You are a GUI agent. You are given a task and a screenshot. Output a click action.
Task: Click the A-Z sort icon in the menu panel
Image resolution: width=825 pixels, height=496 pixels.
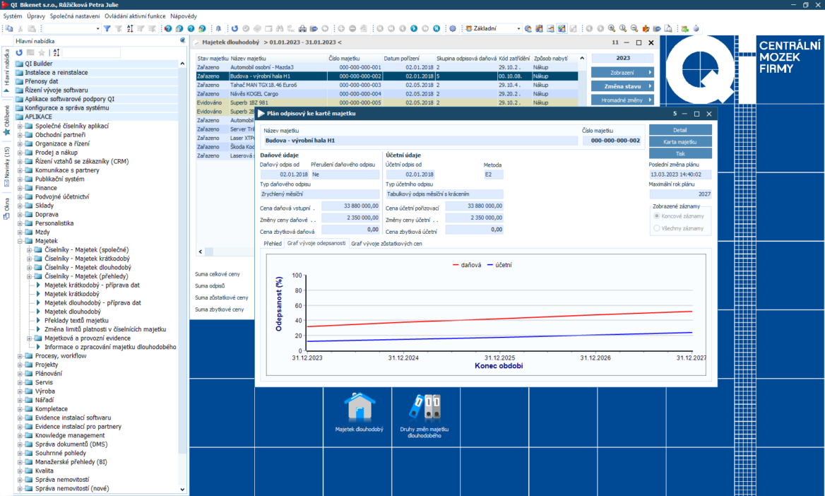point(57,53)
